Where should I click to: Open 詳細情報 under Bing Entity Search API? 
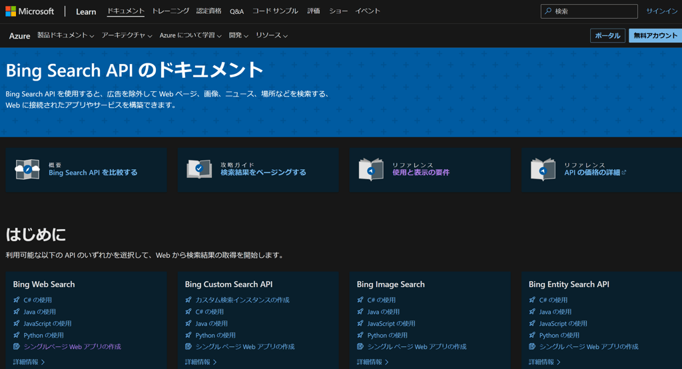click(x=544, y=362)
